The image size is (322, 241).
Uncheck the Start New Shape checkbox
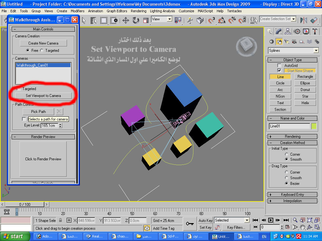pos(279,71)
